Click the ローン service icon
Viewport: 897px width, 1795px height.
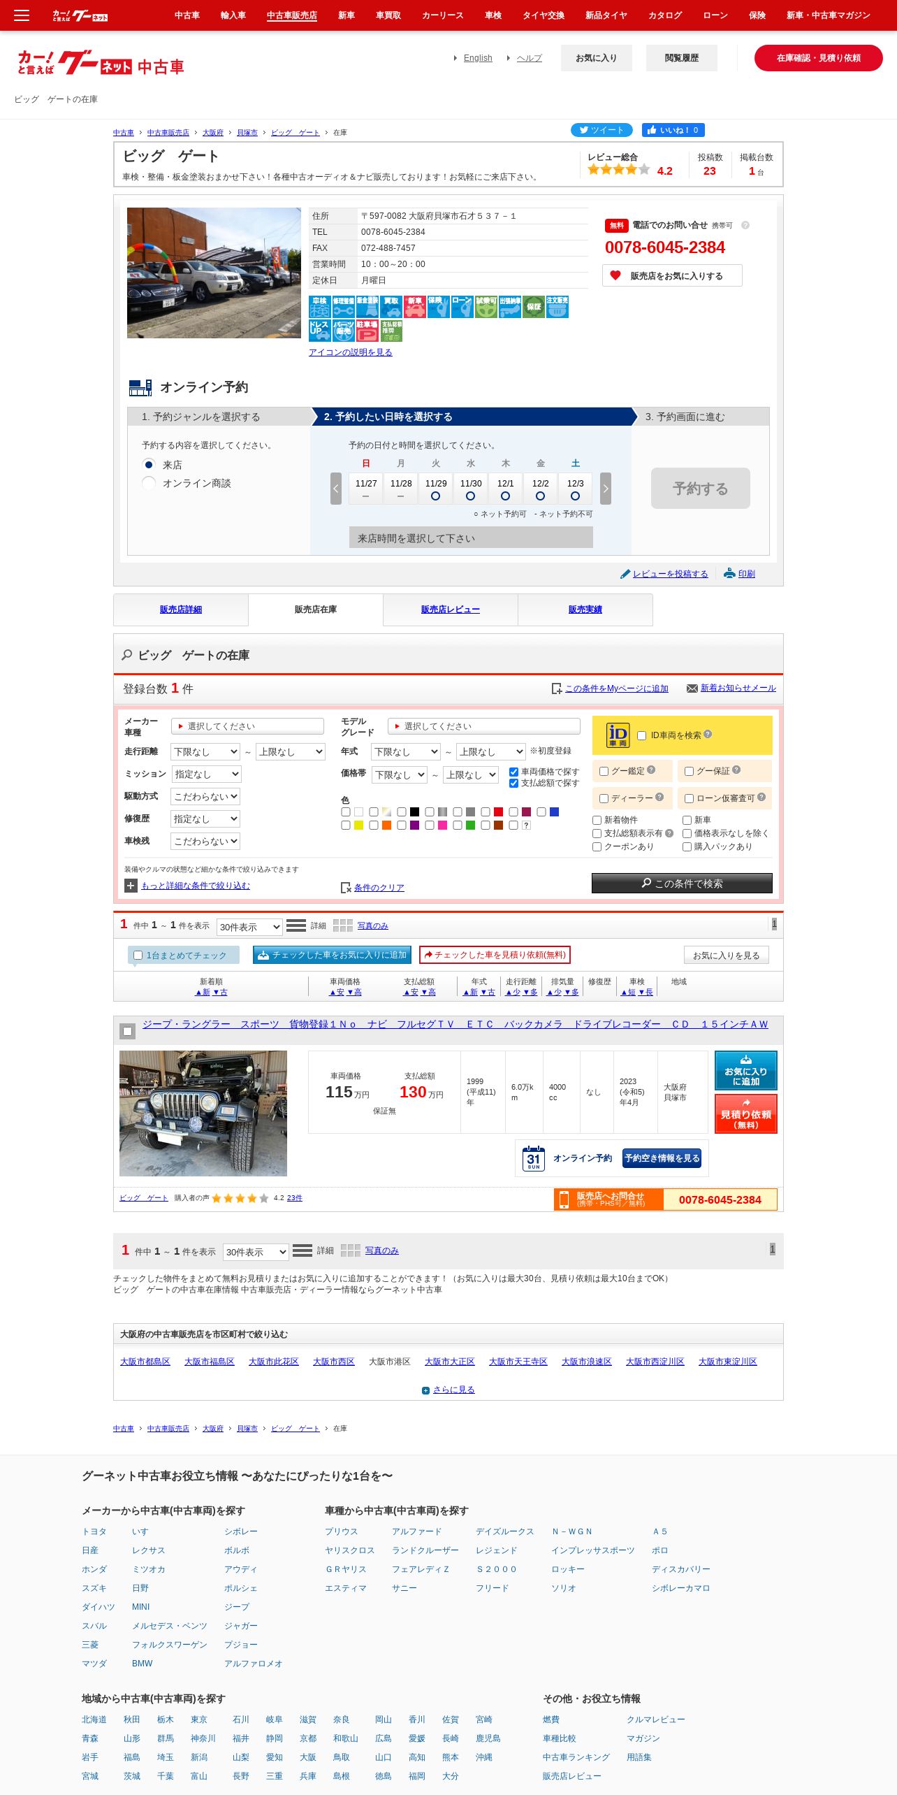[462, 307]
